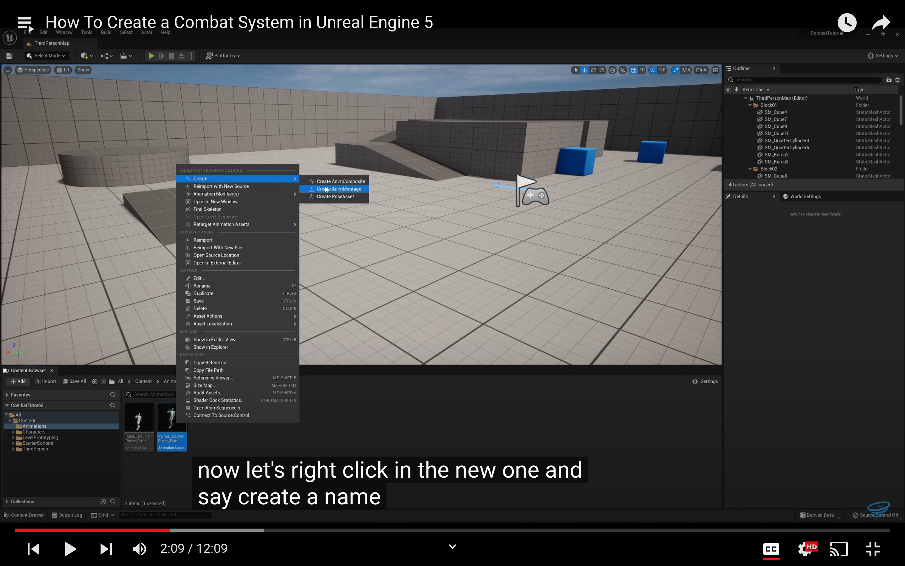The width and height of the screenshot is (905, 566).
Task: Click the translate move tool icon
Action: (x=584, y=70)
